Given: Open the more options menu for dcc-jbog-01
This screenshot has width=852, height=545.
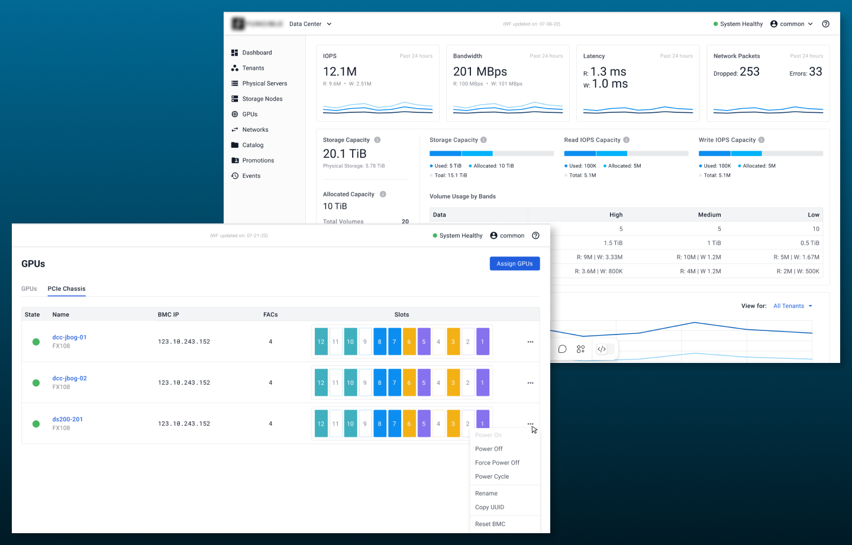Looking at the screenshot, I should pyautogui.click(x=530, y=342).
